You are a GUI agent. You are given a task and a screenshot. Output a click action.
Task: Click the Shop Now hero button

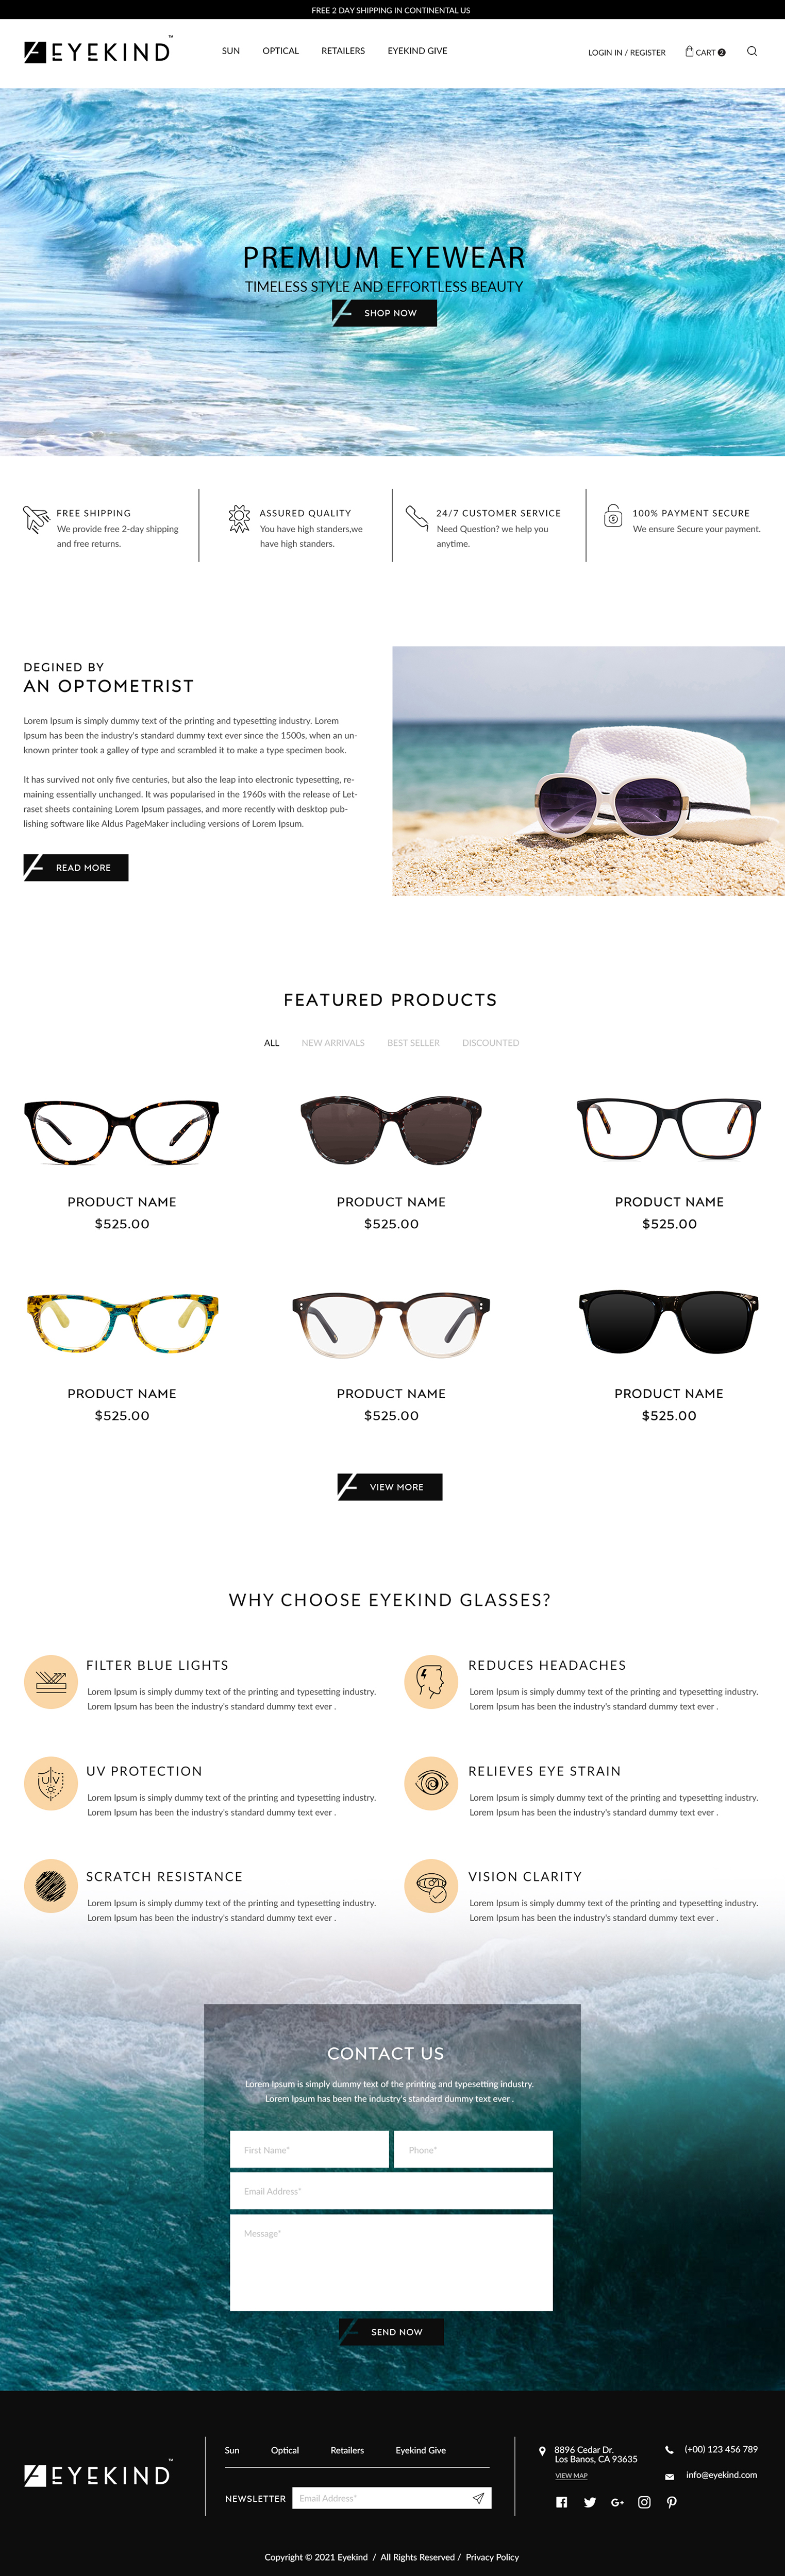point(384,313)
